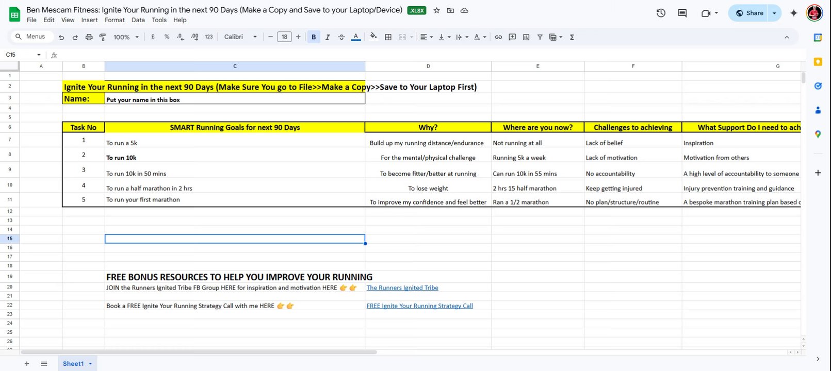Open the Share options arrow
The height and width of the screenshot is (371, 831).
[774, 13]
